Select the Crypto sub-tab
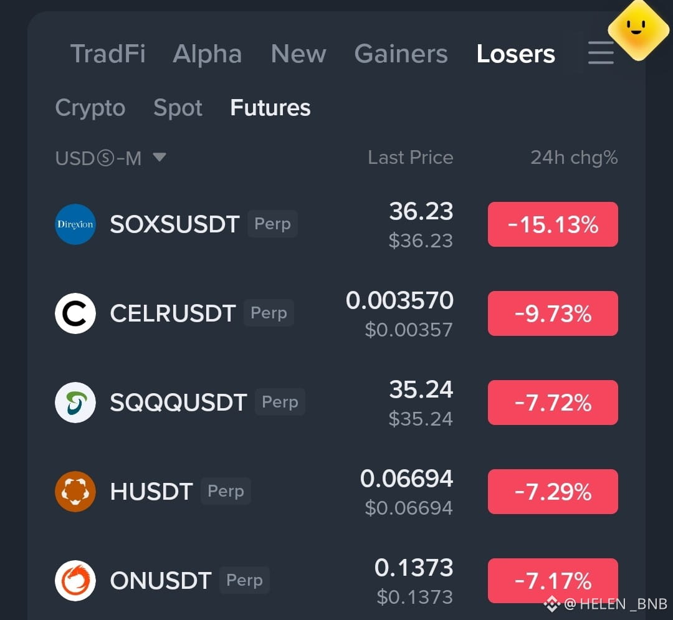The image size is (673, 620). tap(90, 108)
